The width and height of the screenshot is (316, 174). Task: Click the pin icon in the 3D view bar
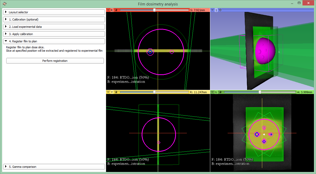pos(212,10)
